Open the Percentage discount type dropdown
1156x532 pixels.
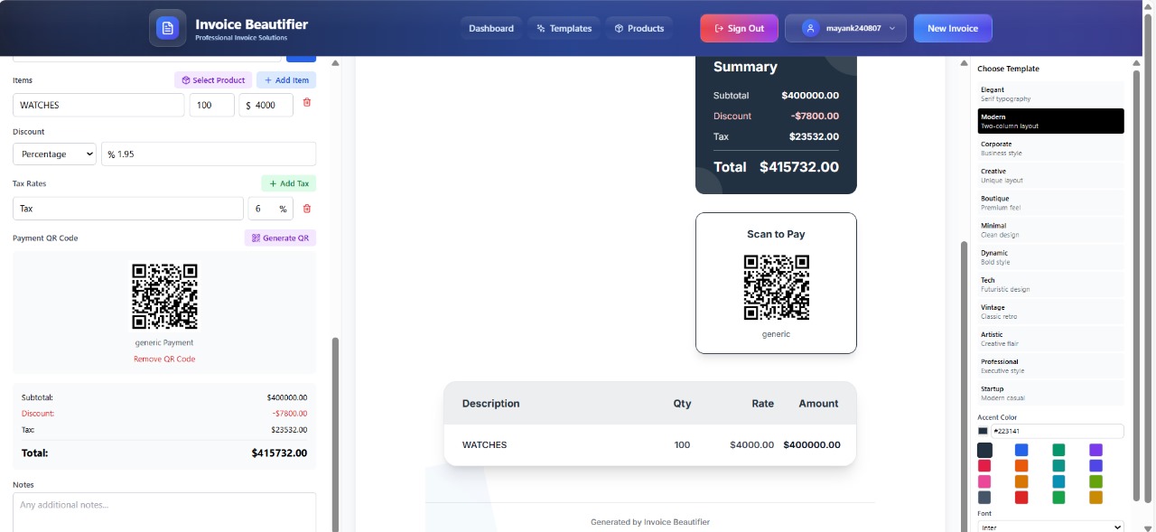(54, 154)
